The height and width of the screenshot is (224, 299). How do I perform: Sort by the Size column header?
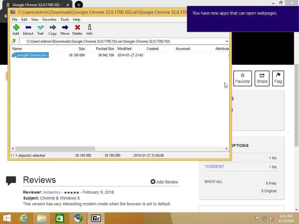(x=82, y=49)
